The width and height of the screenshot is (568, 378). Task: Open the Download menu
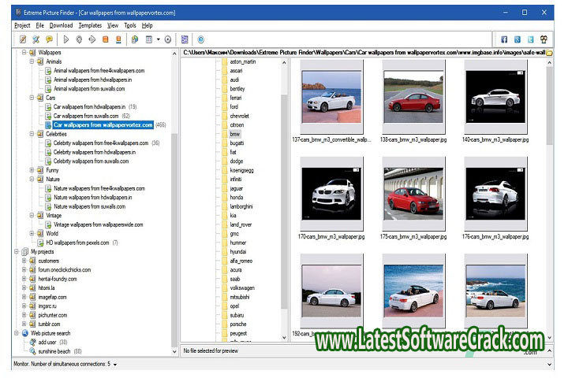(x=61, y=25)
